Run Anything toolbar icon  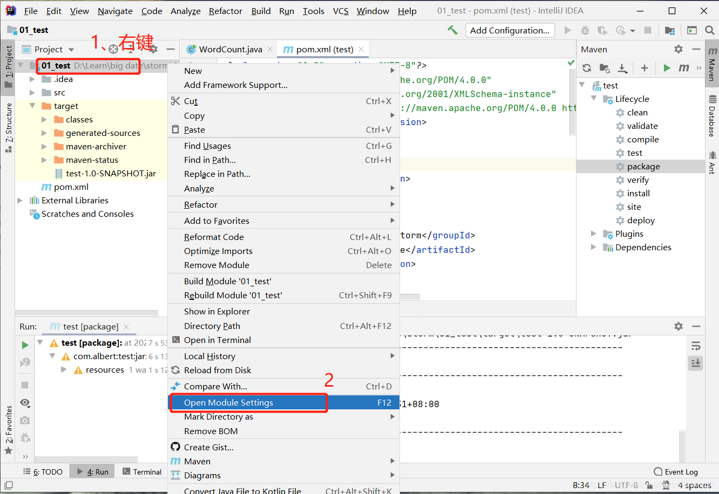point(693,30)
